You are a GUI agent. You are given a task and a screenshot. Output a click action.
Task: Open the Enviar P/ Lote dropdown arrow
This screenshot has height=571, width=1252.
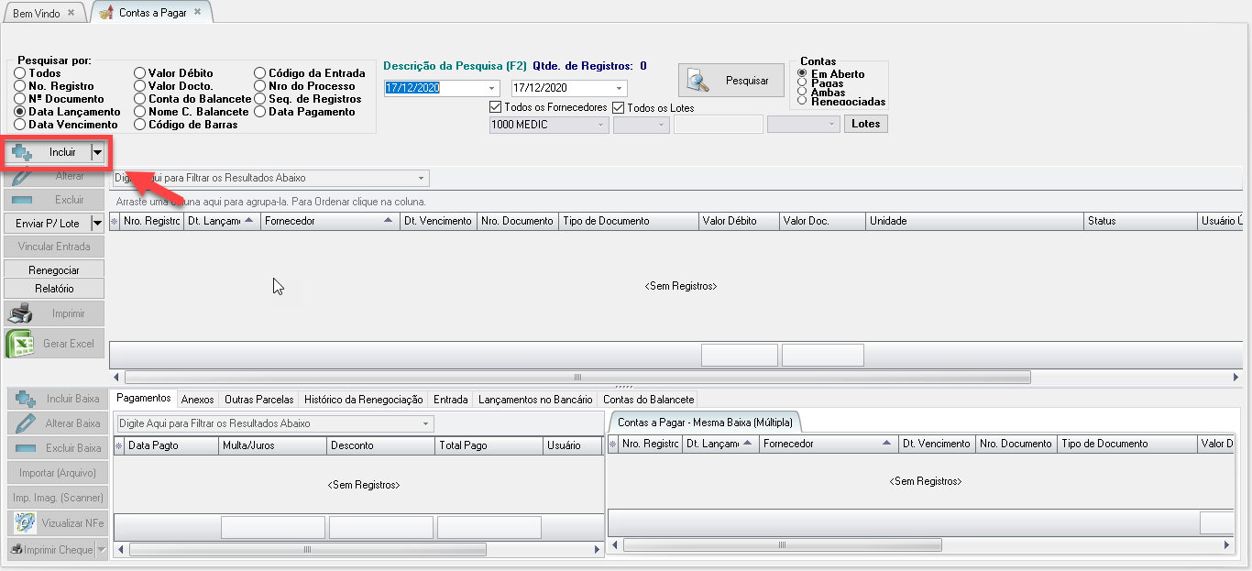(x=97, y=223)
